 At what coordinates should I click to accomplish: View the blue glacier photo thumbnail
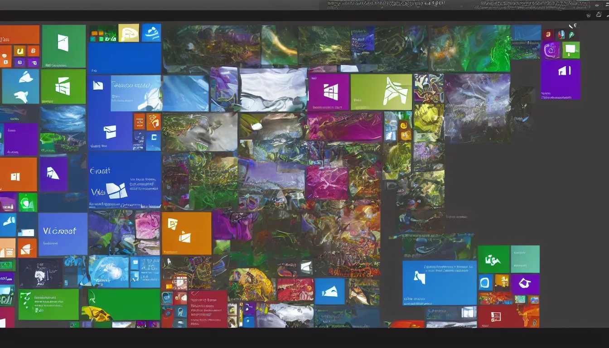point(186,93)
